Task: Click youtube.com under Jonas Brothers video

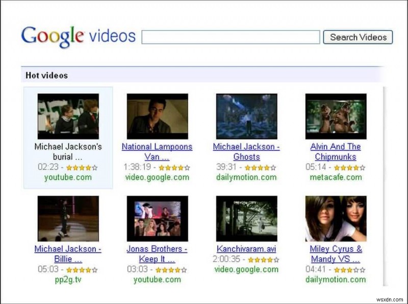Action: click(x=157, y=280)
